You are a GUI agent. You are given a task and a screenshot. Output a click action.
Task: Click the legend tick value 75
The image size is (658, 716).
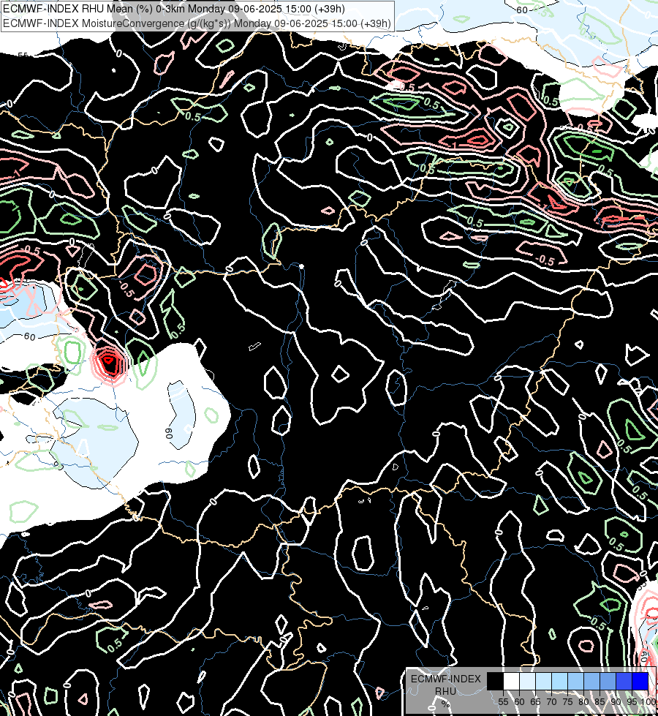pyautogui.click(x=567, y=702)
